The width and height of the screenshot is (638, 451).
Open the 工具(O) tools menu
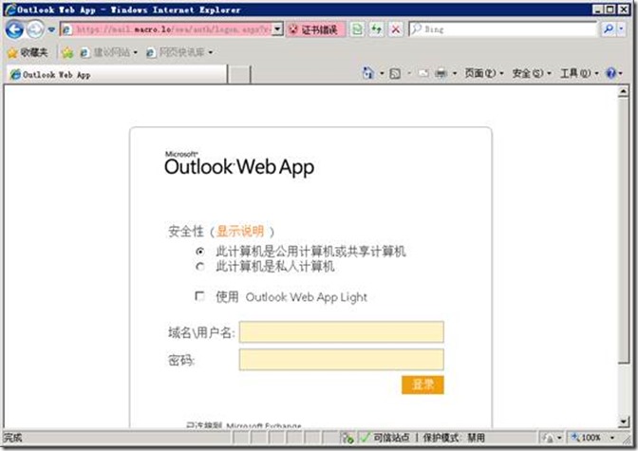click(x=579, y=73)
